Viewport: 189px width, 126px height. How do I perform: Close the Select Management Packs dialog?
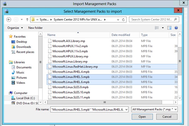coord(178,11)
